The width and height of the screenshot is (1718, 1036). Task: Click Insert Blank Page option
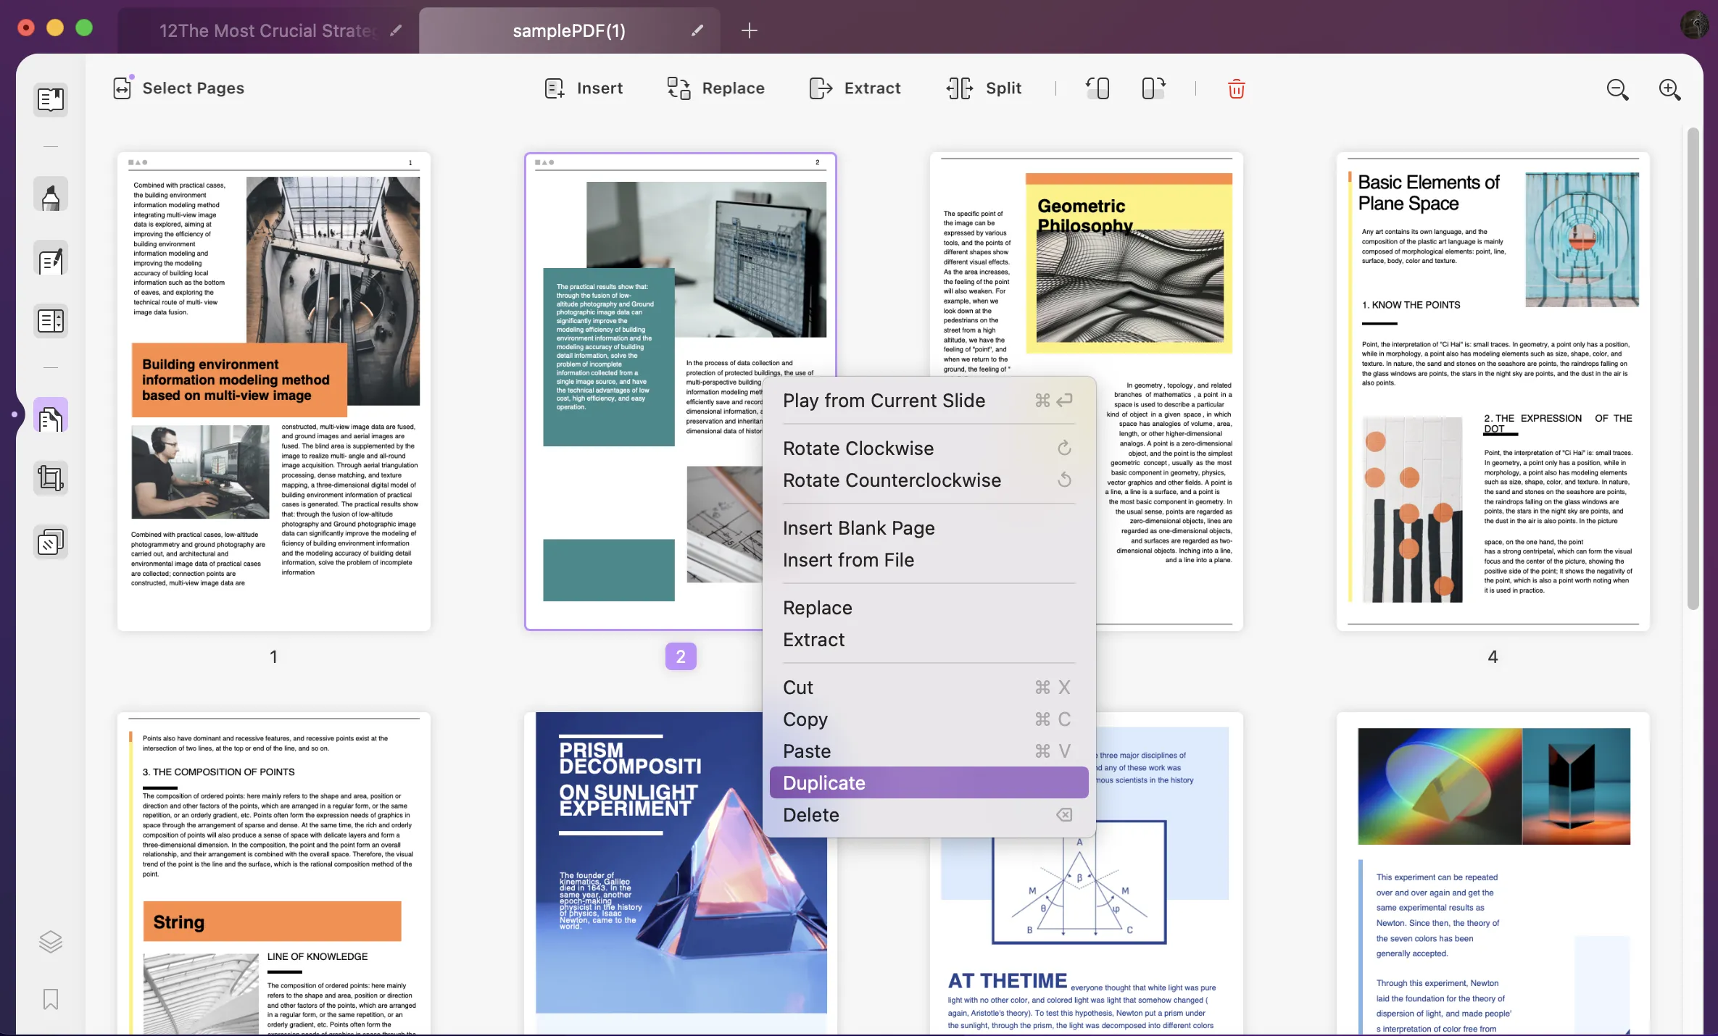[858, 527]
